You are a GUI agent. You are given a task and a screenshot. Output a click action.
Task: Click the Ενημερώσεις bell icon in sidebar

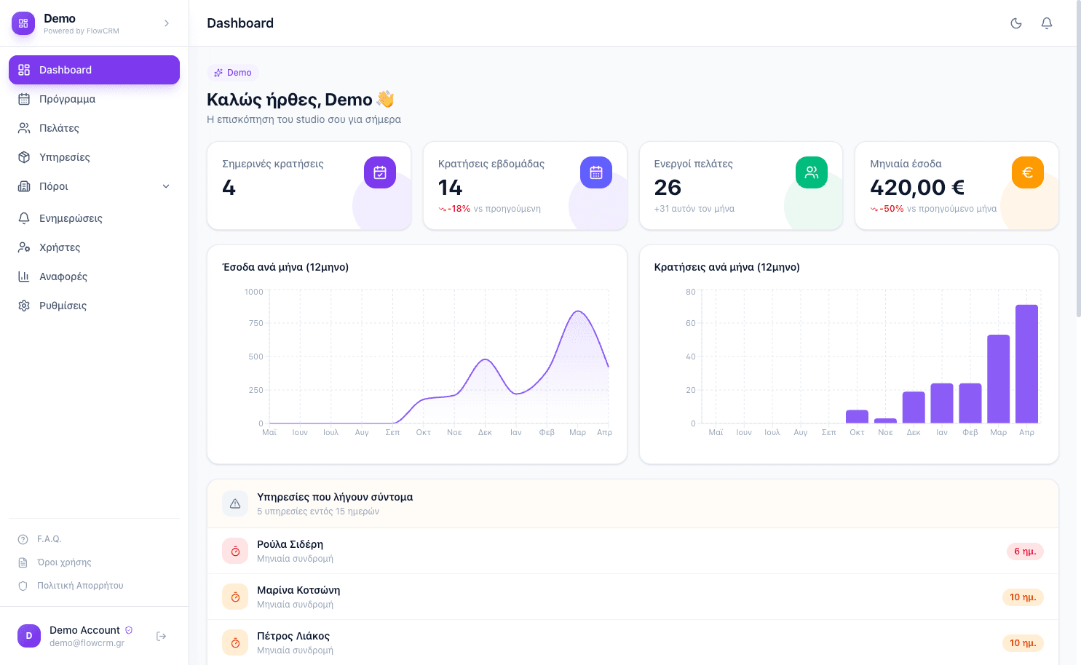24,218
